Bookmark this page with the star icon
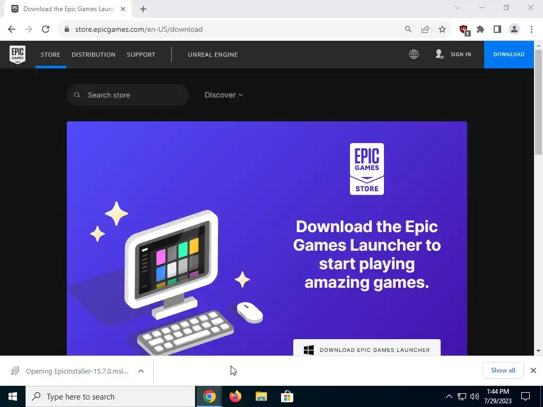 [x=442, y=30]
